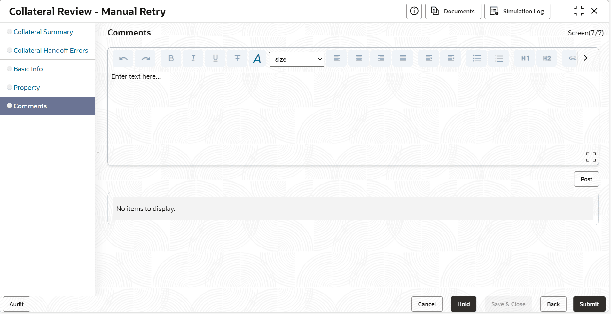
Task: Apply Heading 2 style
Action: 547,59
